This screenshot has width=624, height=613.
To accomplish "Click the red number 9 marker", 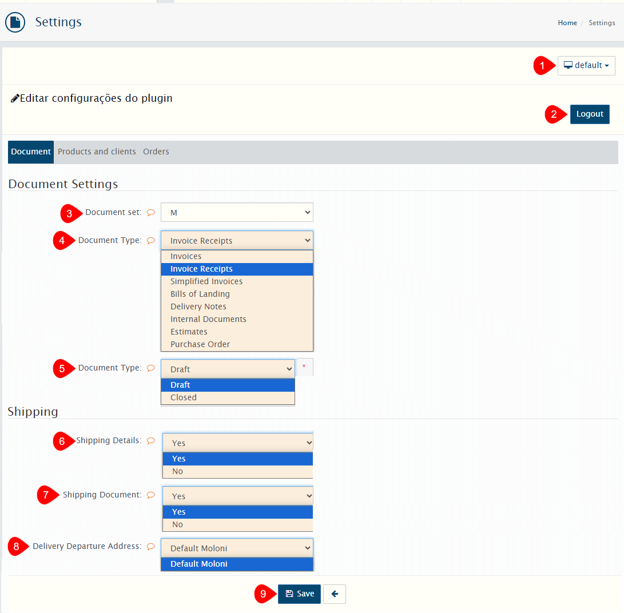I will 263,594.
